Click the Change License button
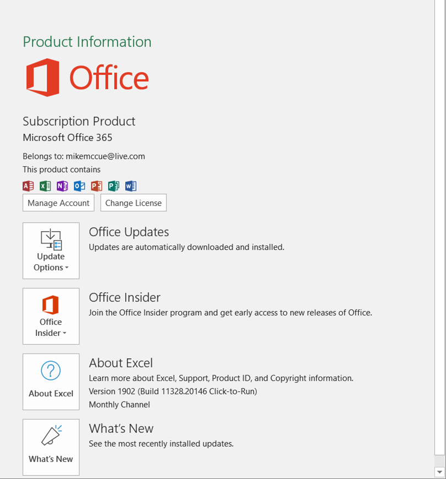 pos(133,203)
